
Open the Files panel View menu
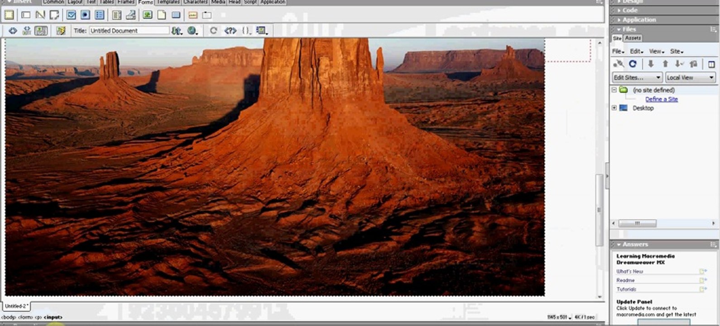tap(656, 52)
